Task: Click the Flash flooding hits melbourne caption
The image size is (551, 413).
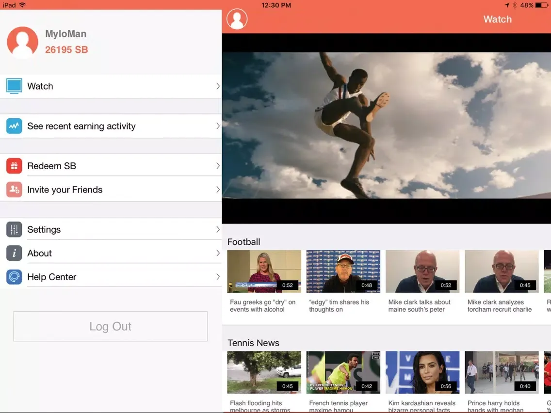Action: pos(260,406)
